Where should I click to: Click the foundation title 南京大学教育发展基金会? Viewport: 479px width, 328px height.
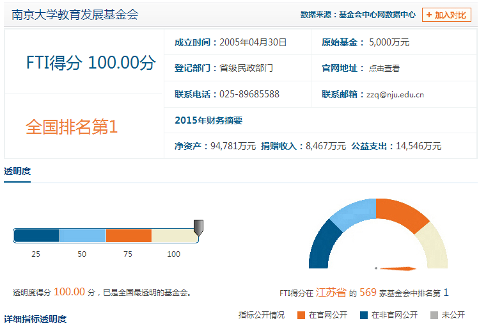pos(75,15)
